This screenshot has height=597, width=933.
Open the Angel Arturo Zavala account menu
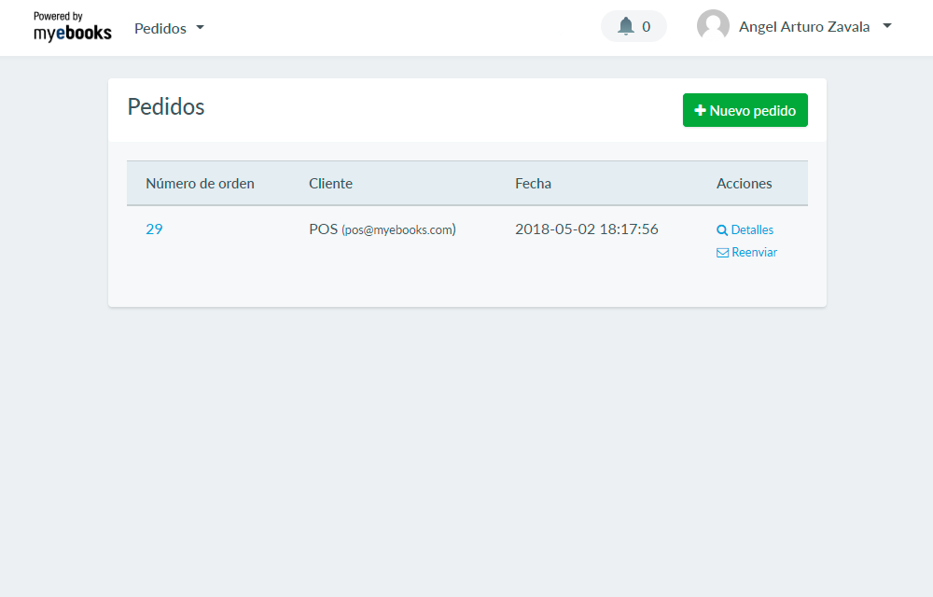click(x=803, y=27)
